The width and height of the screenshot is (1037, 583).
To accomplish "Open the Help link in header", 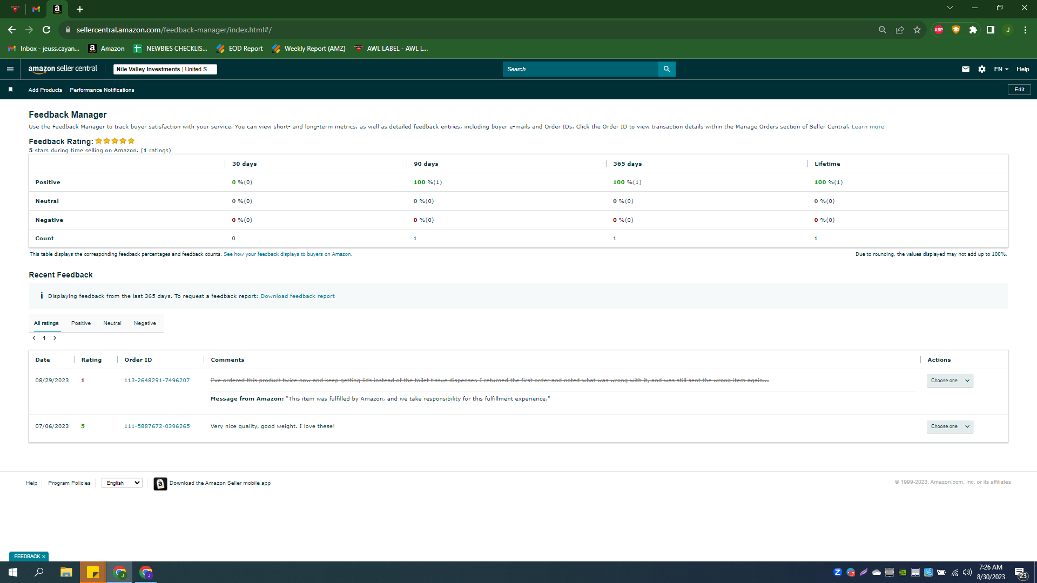I will (x=1023, y=69).
